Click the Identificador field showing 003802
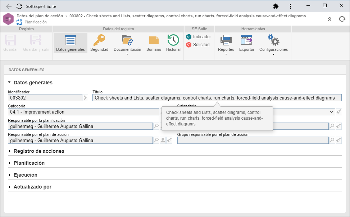 [45, 98]
